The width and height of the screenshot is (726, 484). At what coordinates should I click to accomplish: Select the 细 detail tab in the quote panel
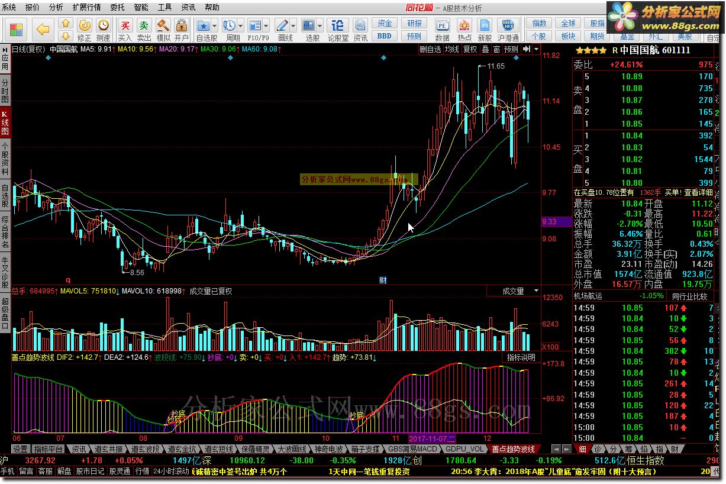click(583, 449)
